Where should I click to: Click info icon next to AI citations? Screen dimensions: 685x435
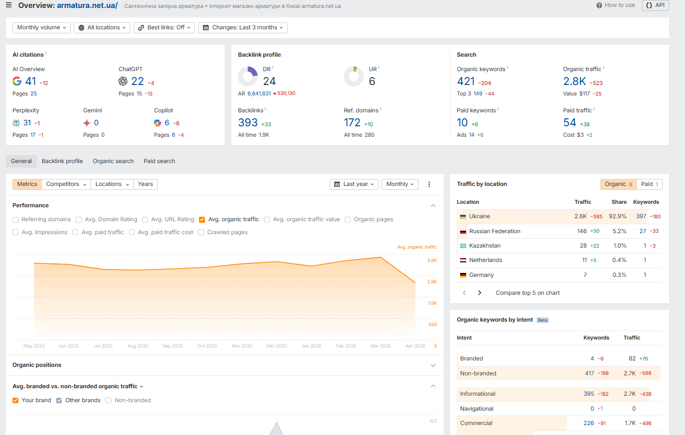pyautogui.click(x=46, y=53)
